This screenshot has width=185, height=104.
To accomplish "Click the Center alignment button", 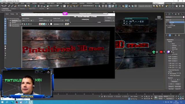I will pos(178,84).
